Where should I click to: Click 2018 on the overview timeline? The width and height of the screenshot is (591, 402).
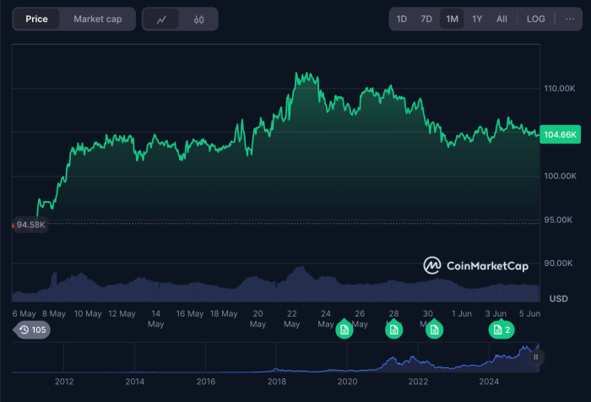(x=276, y=382)
